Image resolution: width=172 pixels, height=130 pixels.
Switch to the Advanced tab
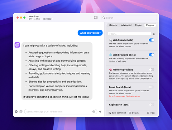(x=126, y=25)
